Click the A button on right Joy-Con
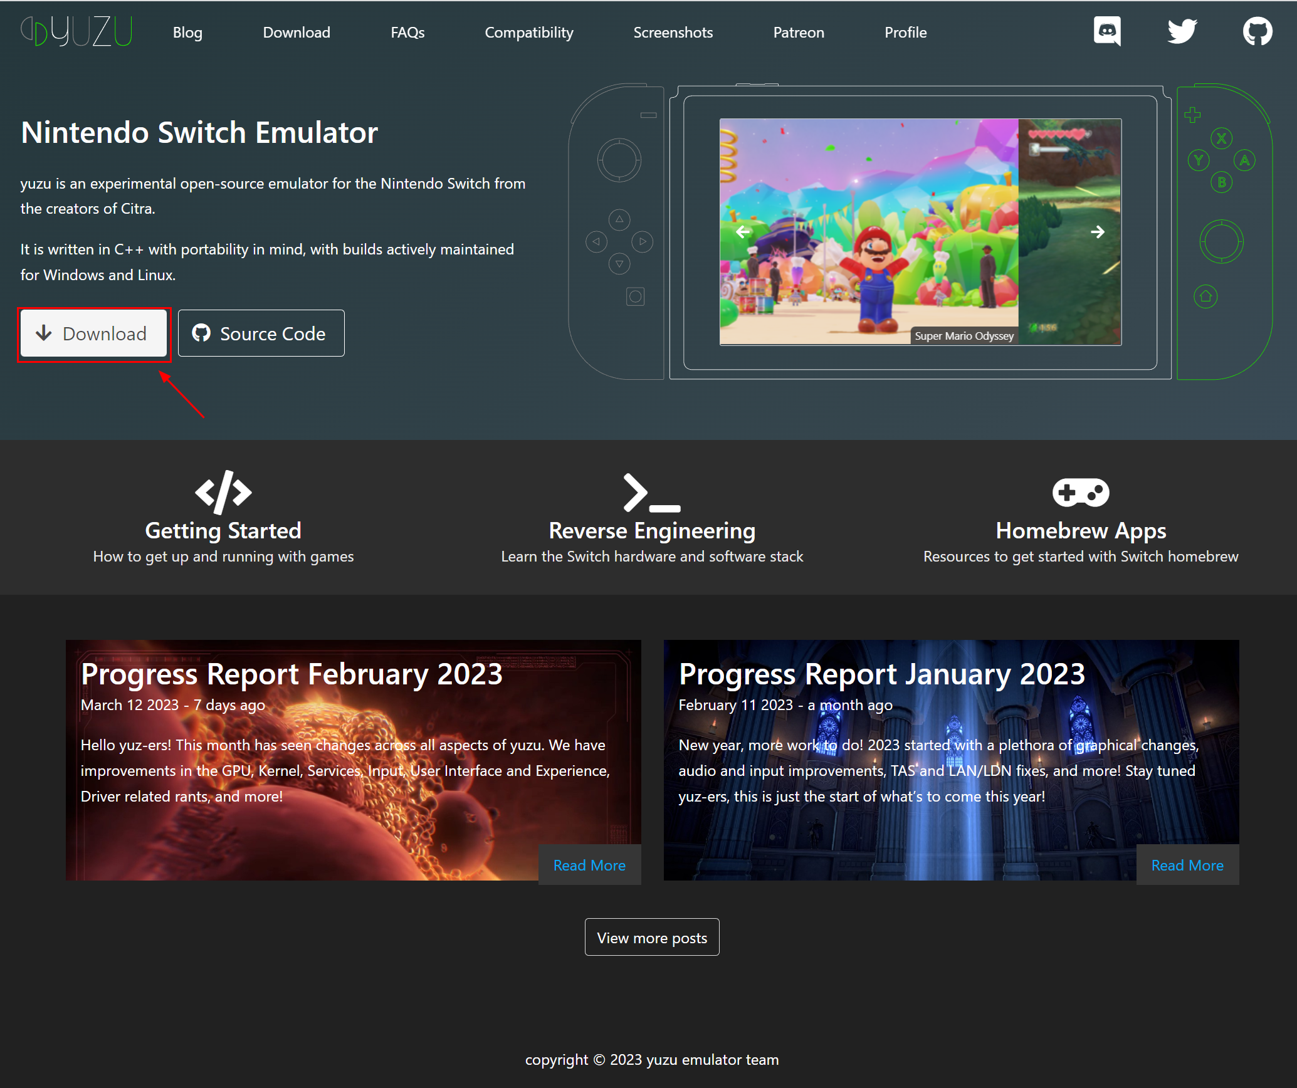1297x1088 pixels. [x=1244, y=160]
